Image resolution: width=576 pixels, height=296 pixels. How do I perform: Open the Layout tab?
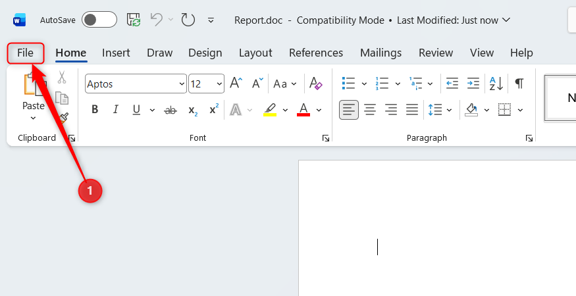pos(255,53)
